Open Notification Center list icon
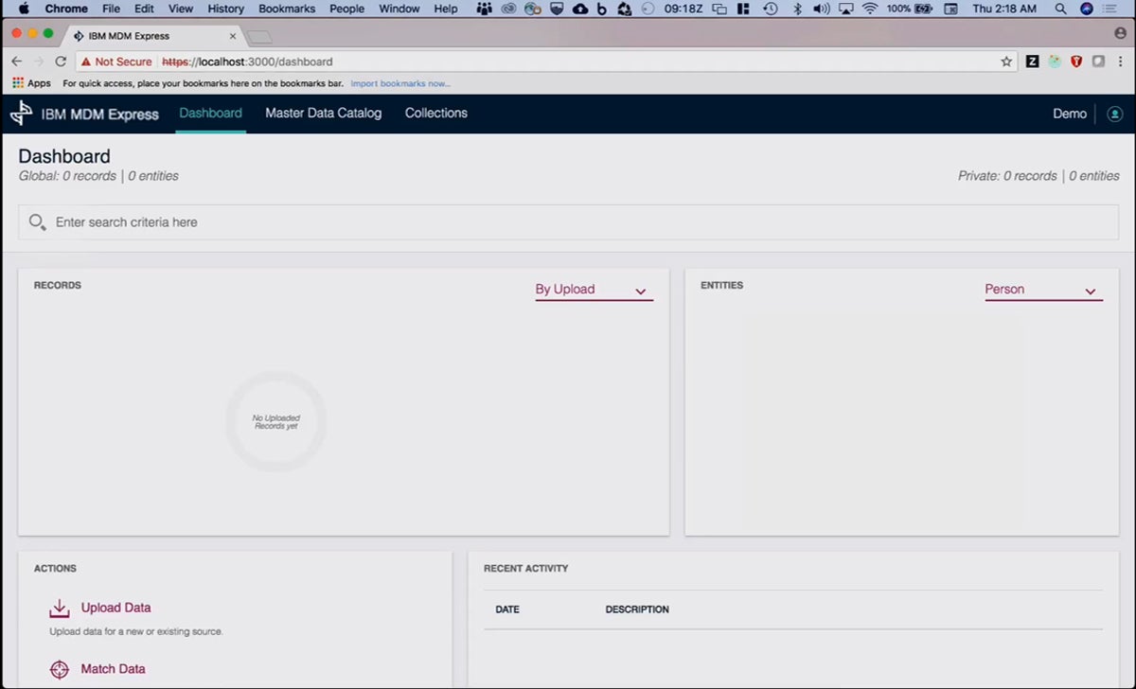The width and height of the screenshot is (1136, 689). [1111, 9]
